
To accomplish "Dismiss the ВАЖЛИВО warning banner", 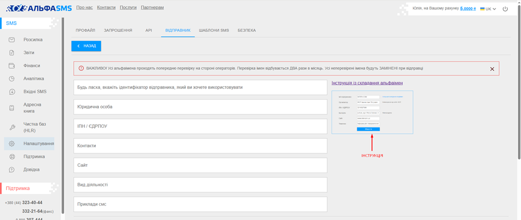I will point(492,69).
